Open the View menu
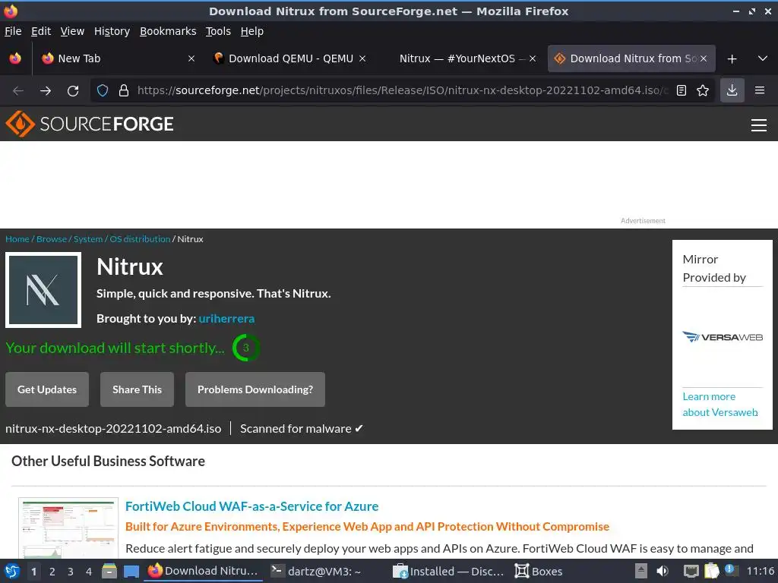Image resolution: width=778 pixels, height=583 pixels. tap(72, 31)
